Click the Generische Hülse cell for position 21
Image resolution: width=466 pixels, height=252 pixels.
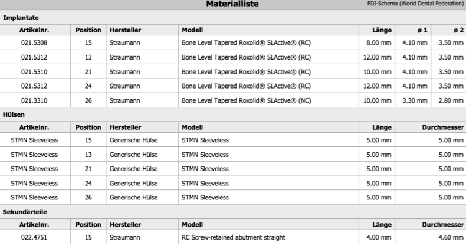(x=133, y=169)
